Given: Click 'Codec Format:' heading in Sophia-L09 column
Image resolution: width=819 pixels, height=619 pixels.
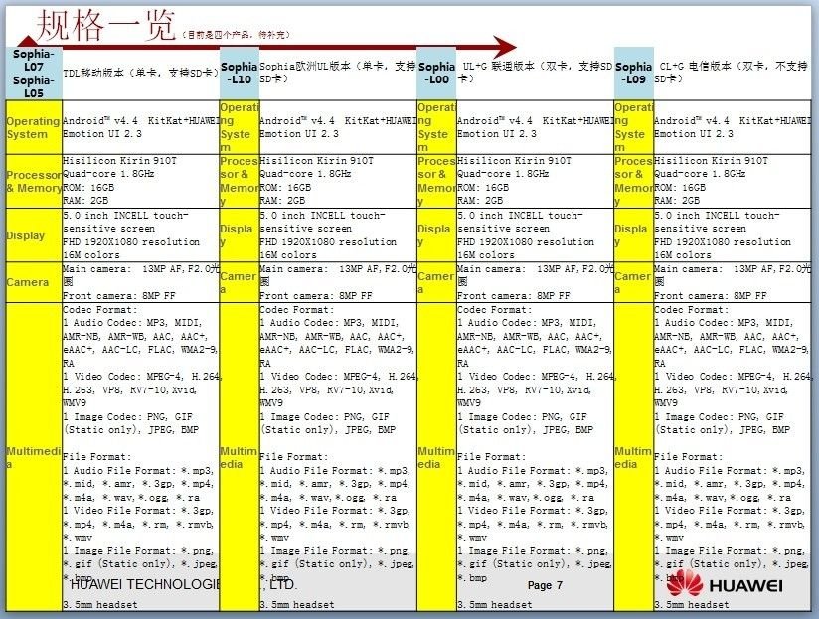Looking at the screenshot, I should 692,310.
